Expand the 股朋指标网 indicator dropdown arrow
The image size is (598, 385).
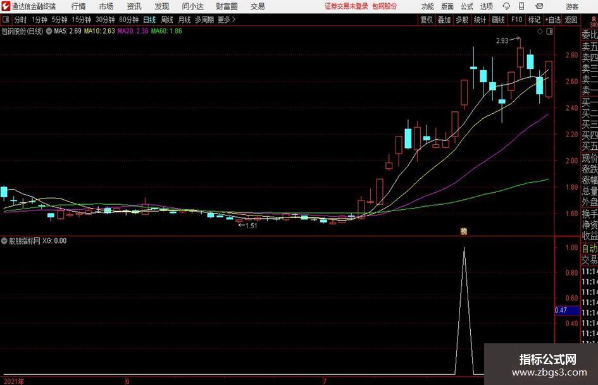pyautogui.click(x=4, y=241)
